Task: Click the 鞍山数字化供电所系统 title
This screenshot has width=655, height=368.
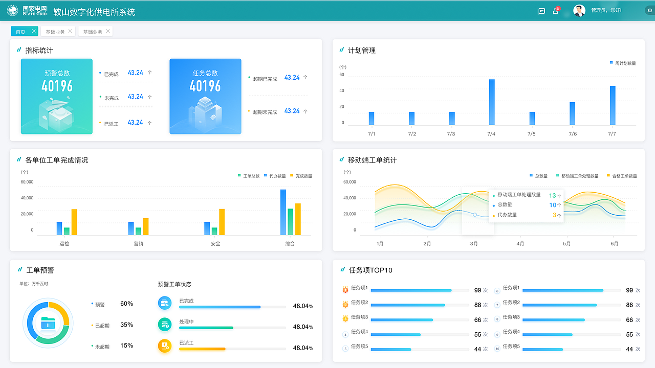Action: (94, 12)
